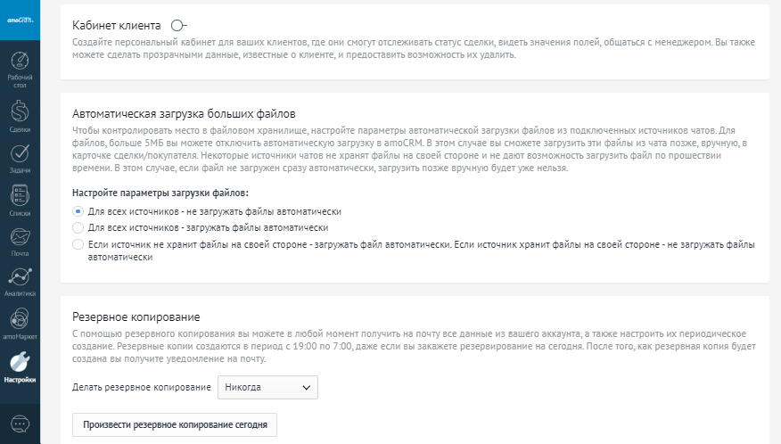
Task: Open the Задачи tasks section
Action: (x=20, y=160)
